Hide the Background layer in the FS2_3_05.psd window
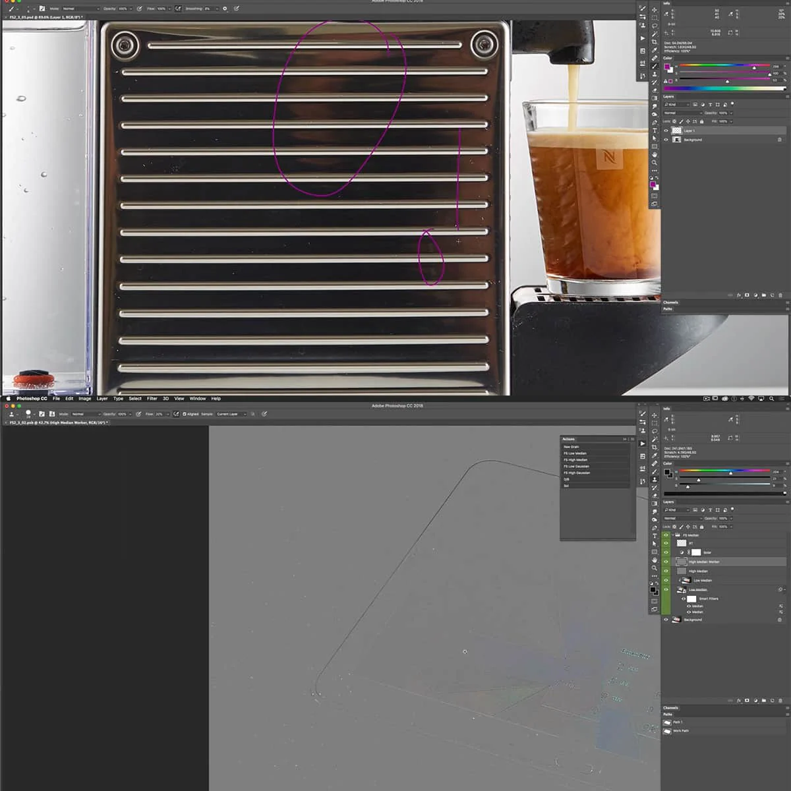 pyautogui.click(x=666, y=140)
